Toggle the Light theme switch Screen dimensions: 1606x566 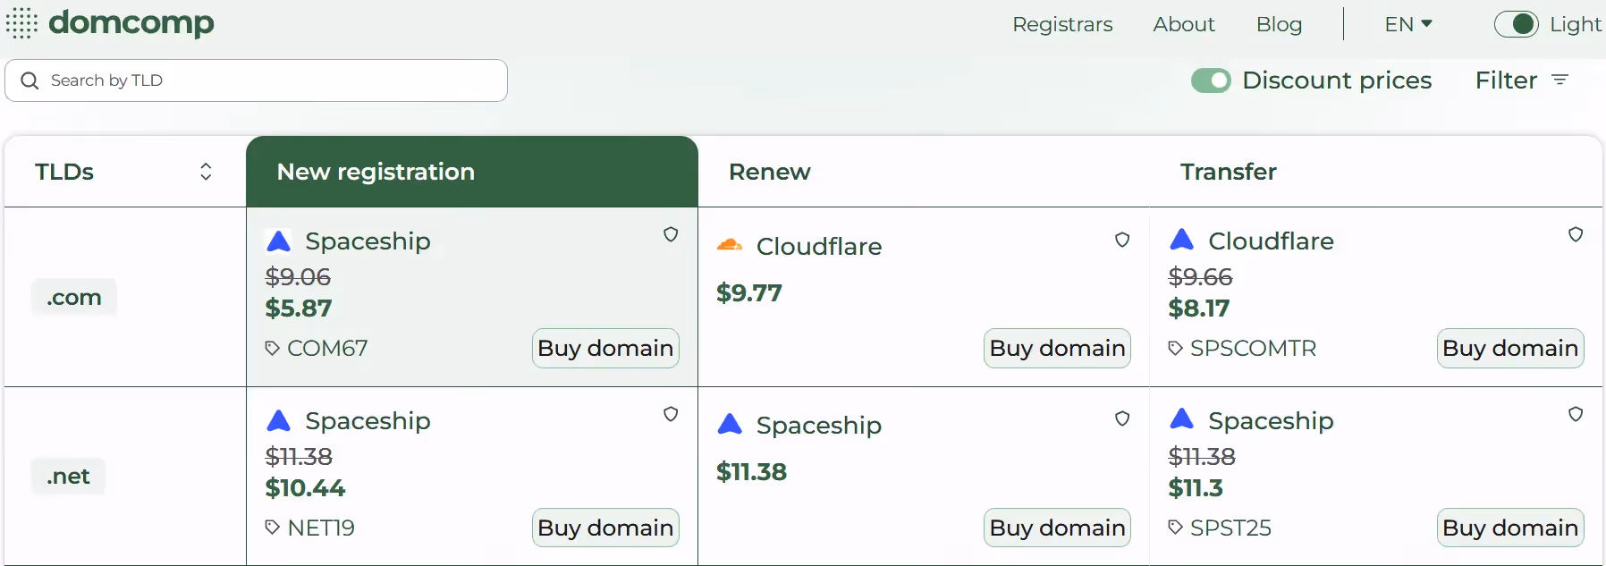point(1516,24)
